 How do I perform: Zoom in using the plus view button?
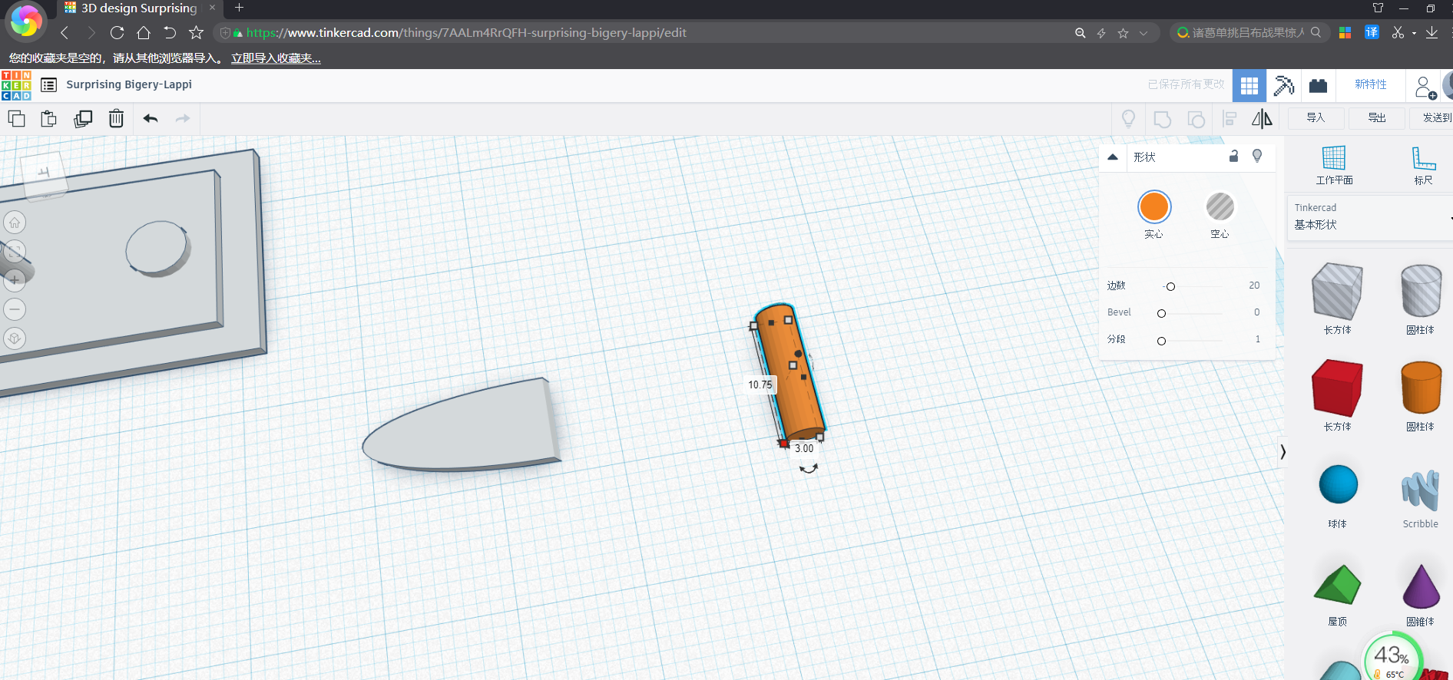coord(15,280)
